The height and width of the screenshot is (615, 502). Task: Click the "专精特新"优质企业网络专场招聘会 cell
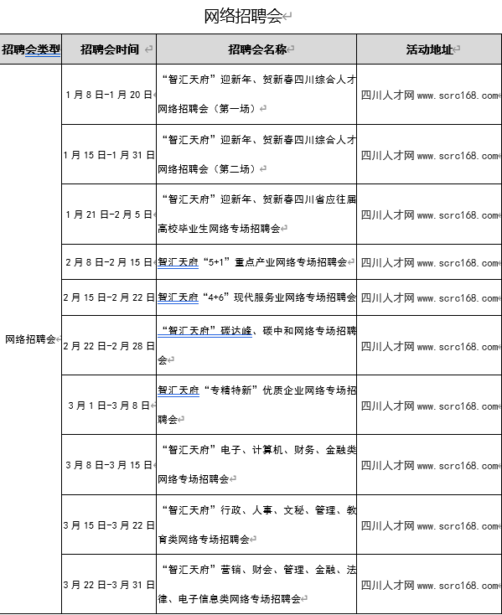(256, 406)
